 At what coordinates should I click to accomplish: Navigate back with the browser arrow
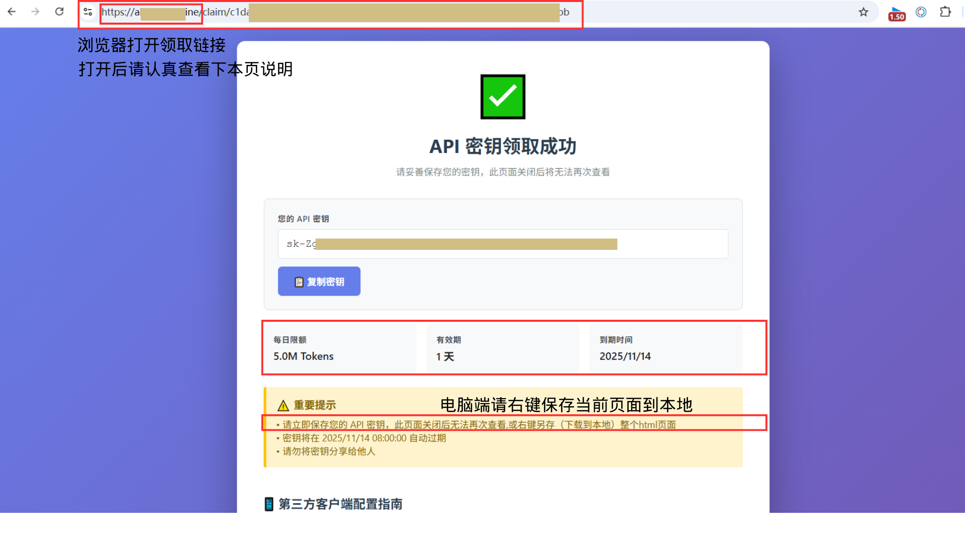coord(12,12)
